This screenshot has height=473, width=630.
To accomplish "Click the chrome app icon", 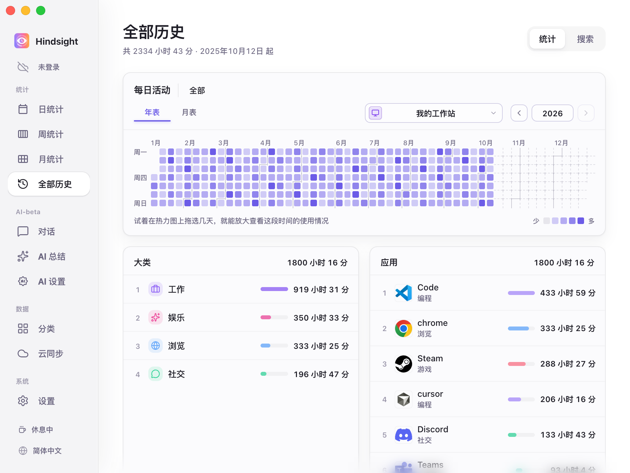I will pyautogui.click(x=404, y=328).
